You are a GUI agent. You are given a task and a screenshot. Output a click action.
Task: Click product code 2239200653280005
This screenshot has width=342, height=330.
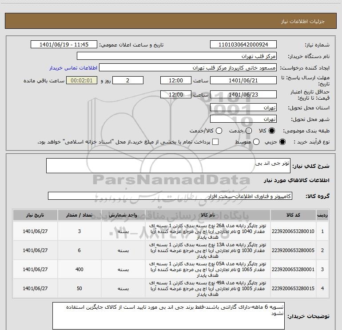pos(293,250)
